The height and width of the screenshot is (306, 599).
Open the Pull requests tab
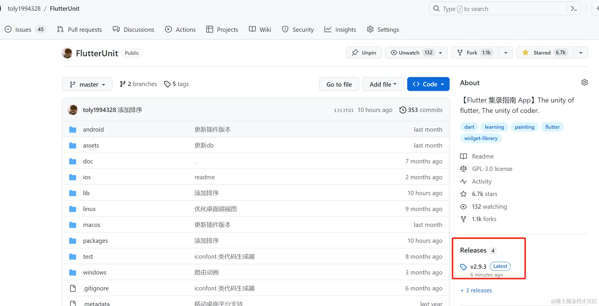click(80, 29)
